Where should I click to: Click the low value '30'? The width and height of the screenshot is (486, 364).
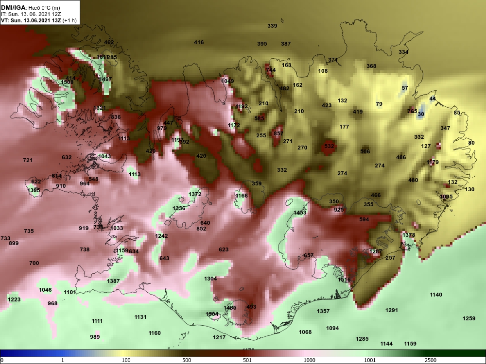420,114
